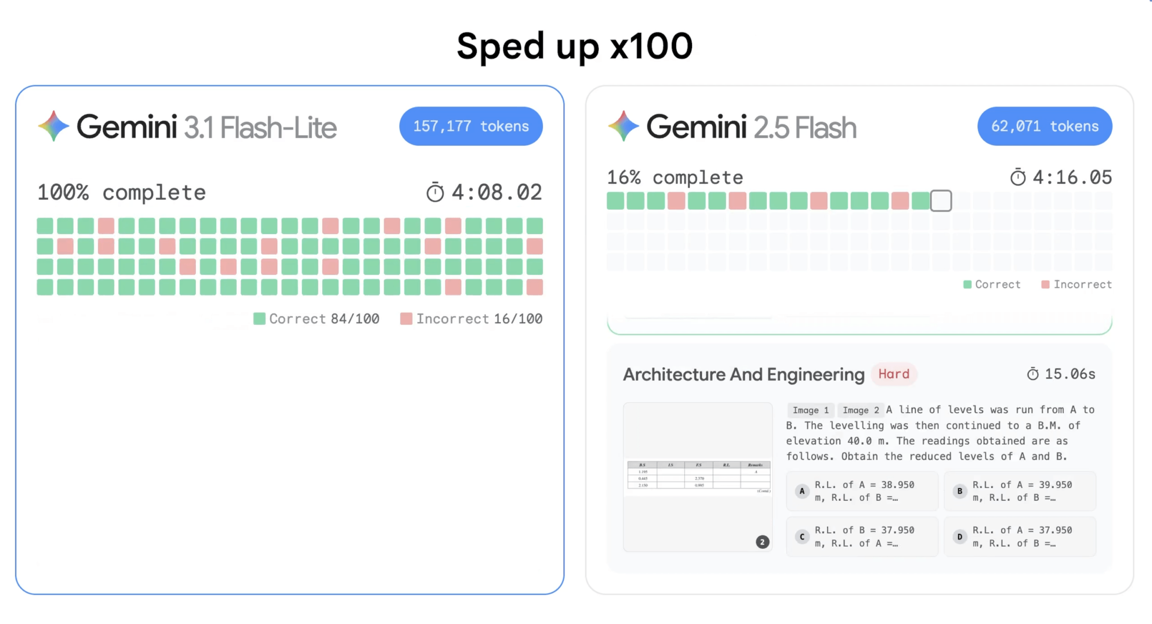Click the first green square in the Gemini 2.5 Flash grid

615,201
